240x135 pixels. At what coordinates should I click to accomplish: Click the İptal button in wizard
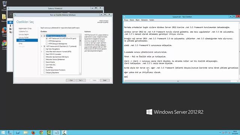click(x=105, y=80)
